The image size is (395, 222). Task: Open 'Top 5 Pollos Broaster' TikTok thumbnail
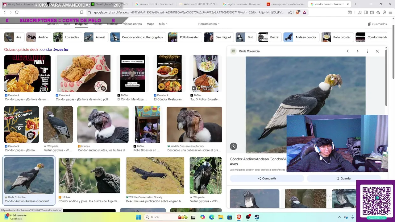[x=206, y=74]
